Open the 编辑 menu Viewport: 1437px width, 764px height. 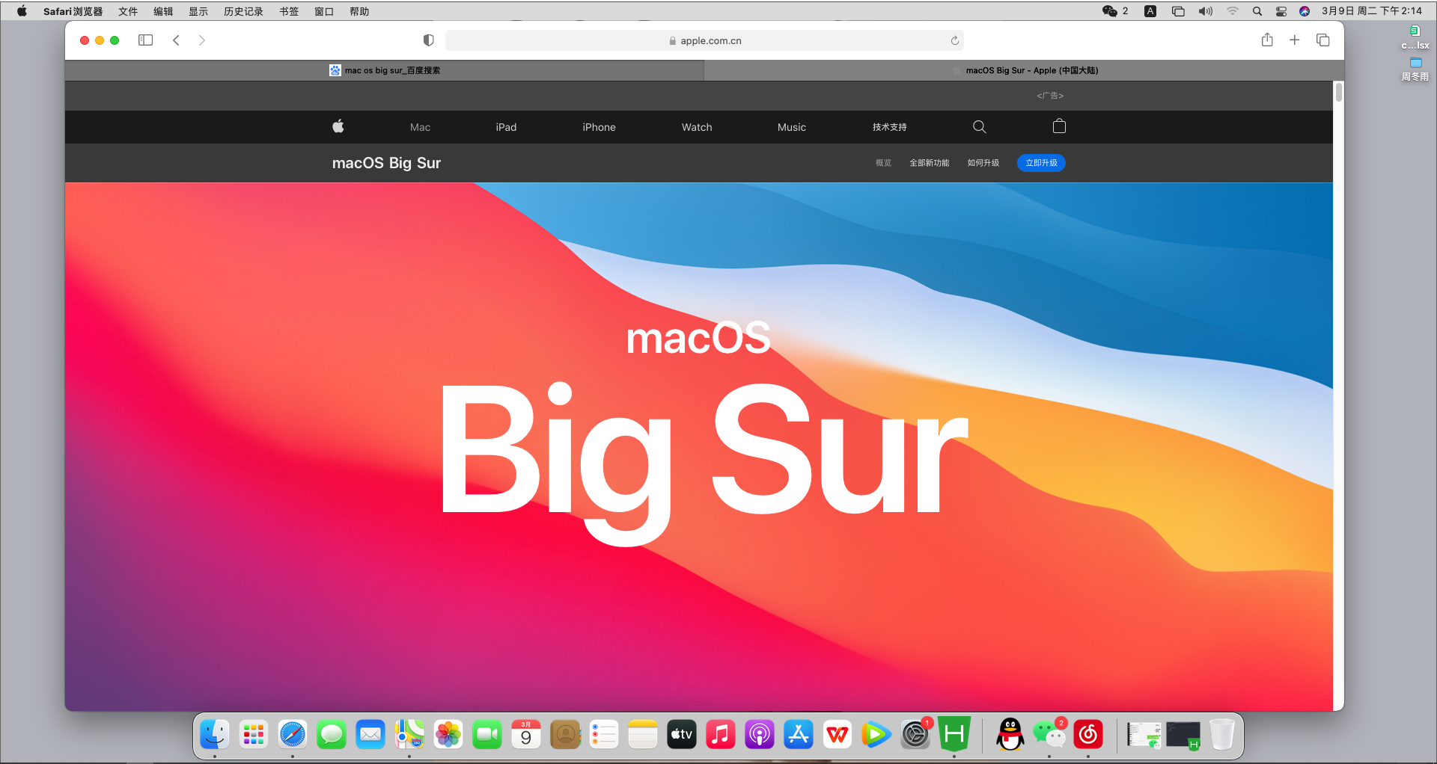[x=163, y=11]
